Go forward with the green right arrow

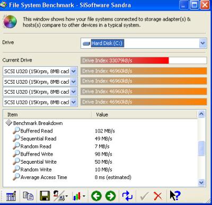click(110, 196)
